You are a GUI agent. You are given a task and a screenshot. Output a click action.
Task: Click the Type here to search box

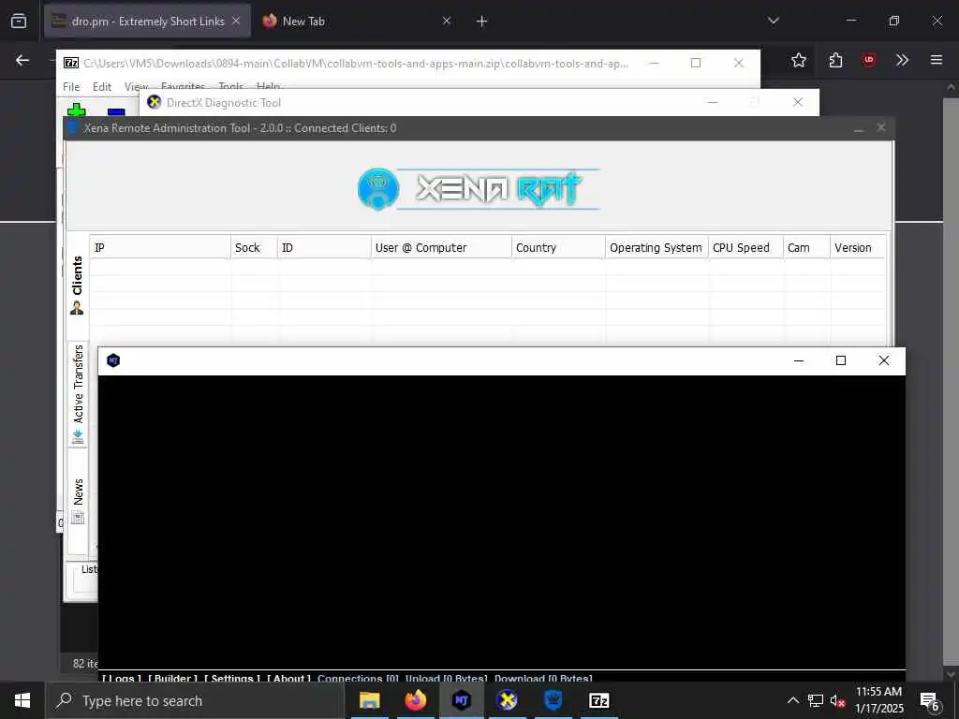tap(194, 700)
